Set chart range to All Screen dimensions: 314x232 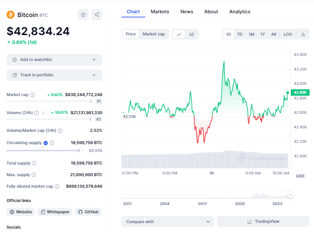click(x=273, y=34)
